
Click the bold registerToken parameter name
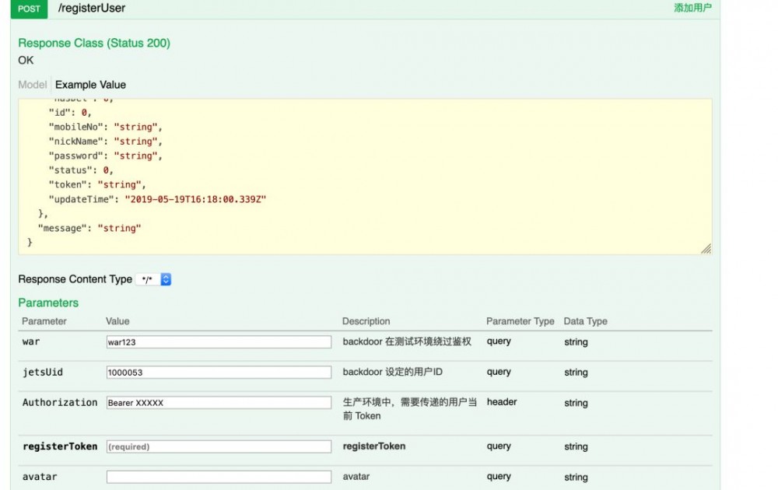click(60, 446)
